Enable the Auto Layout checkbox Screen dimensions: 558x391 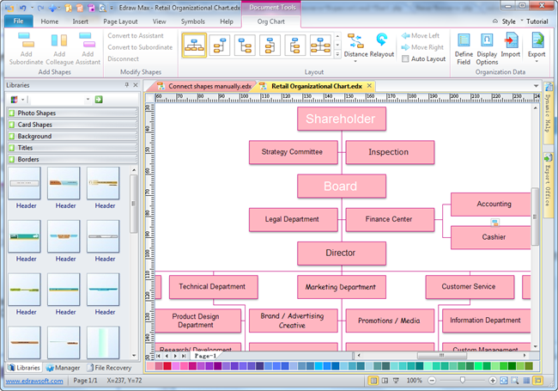405,59
